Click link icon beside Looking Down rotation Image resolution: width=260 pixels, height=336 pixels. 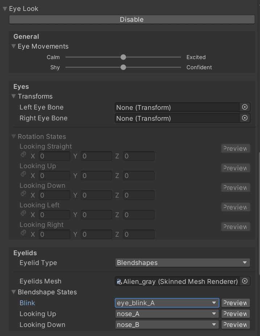(x=23, y=194)
